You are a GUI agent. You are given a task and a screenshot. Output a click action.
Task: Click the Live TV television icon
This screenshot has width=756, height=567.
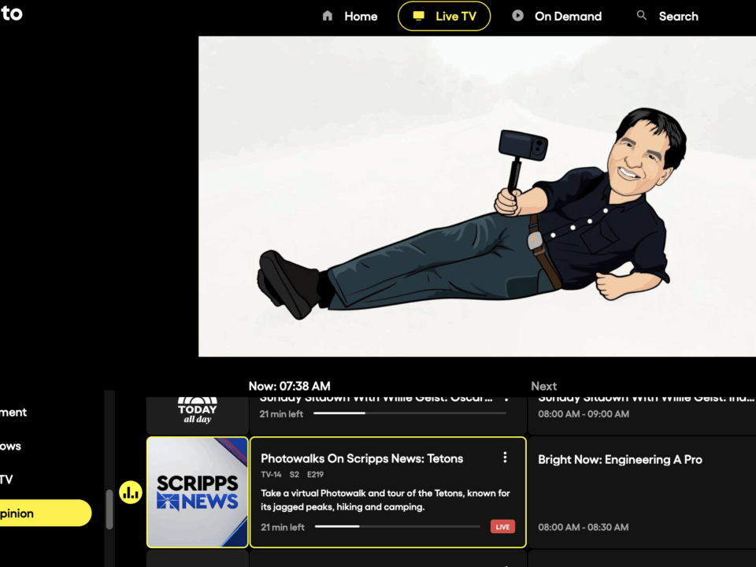tap(419, 16)
